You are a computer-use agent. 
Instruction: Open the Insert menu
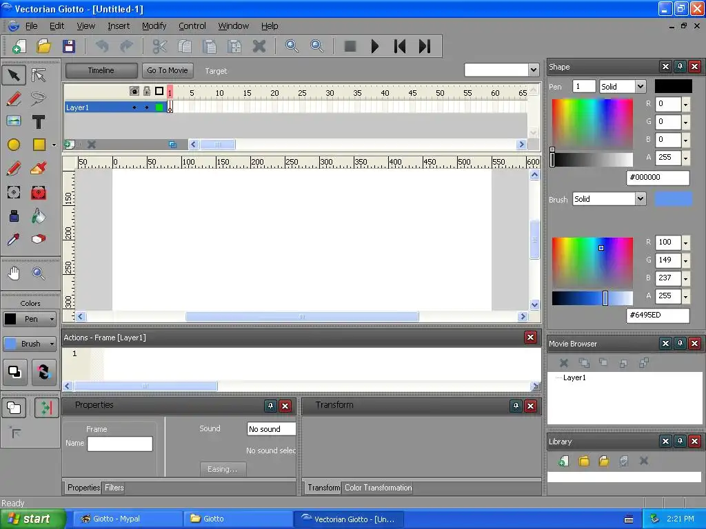[x=119, y=26]
